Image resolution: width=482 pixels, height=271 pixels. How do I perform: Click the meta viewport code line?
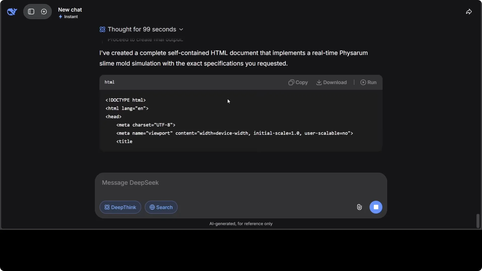234,133
